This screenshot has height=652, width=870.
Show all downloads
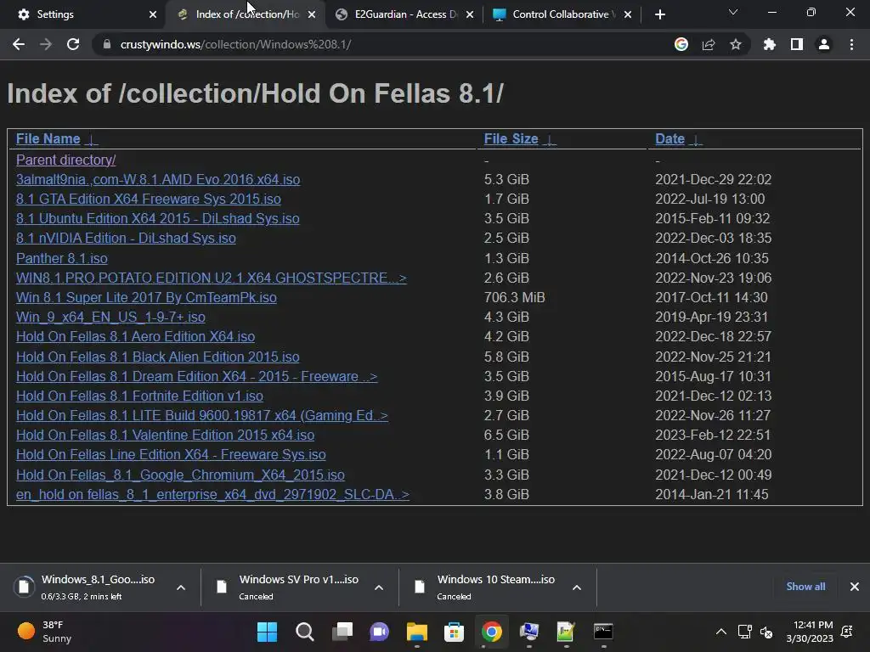coord(805,587)
